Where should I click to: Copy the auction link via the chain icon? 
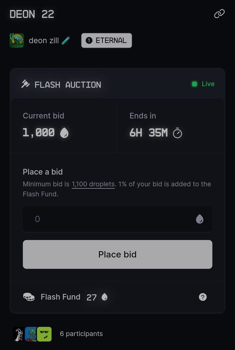(x=219, y=14)
